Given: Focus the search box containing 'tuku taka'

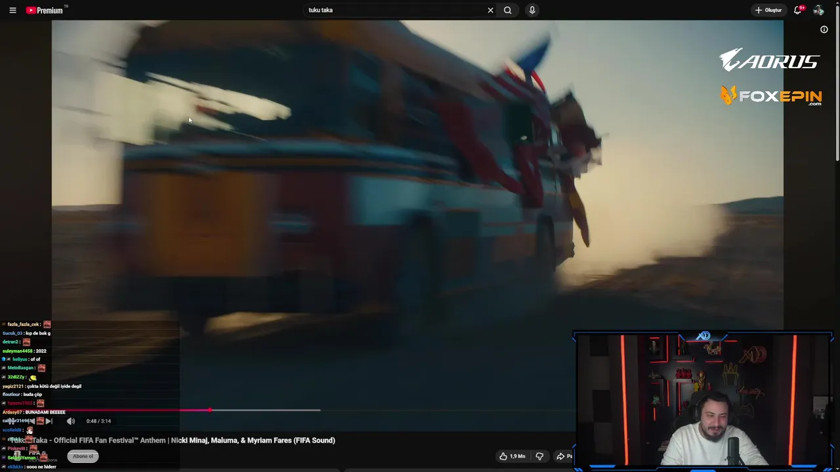Looking at the screenshot, I should pos(394,10).
